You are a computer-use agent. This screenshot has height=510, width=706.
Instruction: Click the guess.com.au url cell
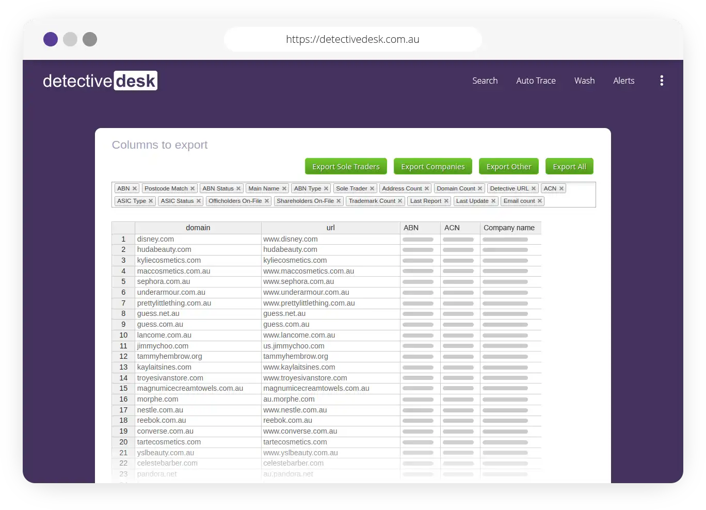point(331,325)
